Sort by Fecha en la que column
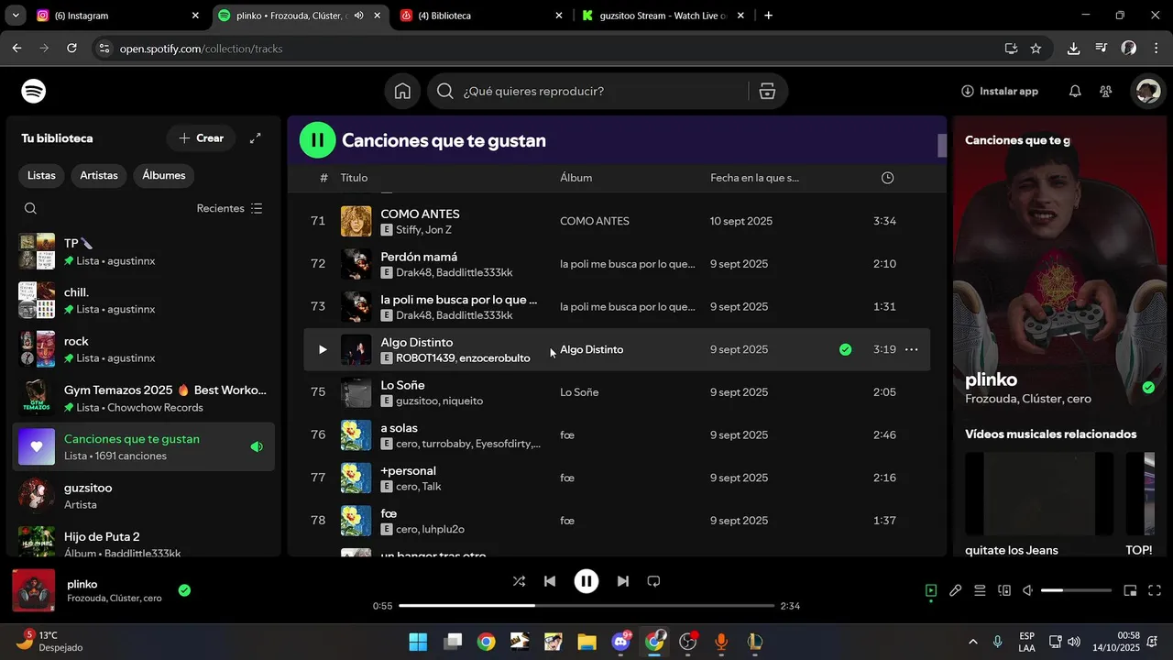The width and height of the screenshot is (1173, 660). tap(754, 178)
